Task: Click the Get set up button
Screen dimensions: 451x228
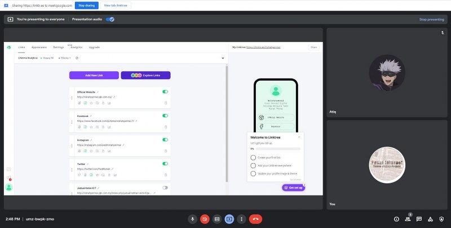Action: tap(293, 188)
